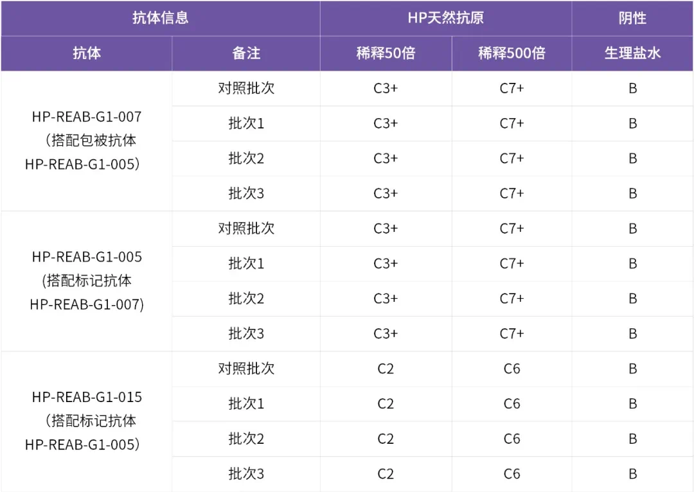This screenshot has width=694, height=492.
Task: Click 生理盐水 result B for HP-REAB-G1-015 批次3
Action: [632, 474]
